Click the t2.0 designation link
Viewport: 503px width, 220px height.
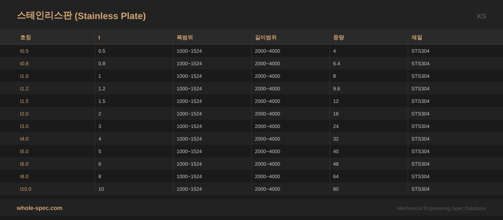[x=24, y=114]
